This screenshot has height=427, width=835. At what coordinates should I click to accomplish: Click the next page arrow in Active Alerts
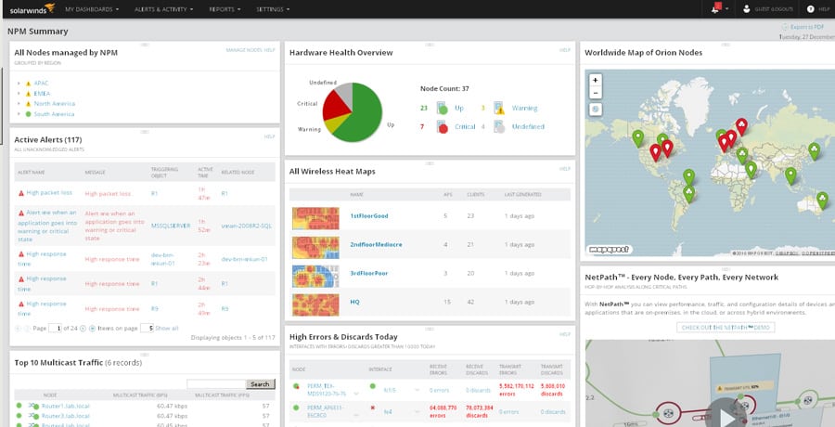(83, 329)
